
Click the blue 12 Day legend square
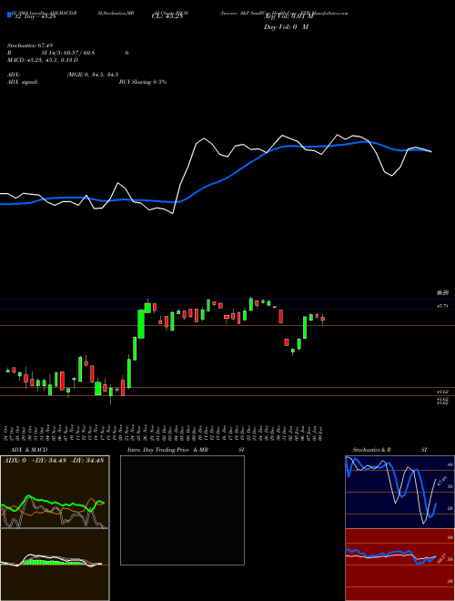click(9, 15)
